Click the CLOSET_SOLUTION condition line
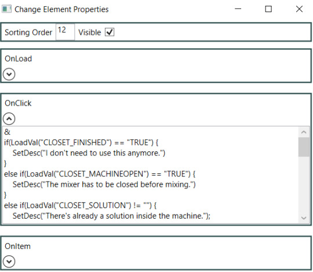The image size is (313, 272). (80, 205)
